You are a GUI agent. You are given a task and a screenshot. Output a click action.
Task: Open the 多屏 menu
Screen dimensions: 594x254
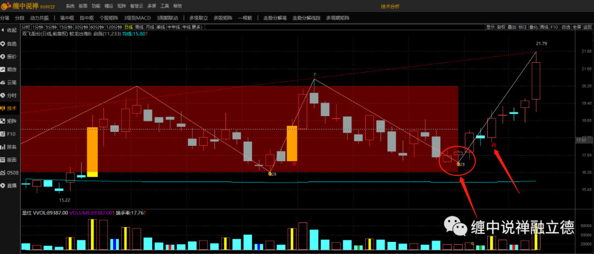[152, 7]
